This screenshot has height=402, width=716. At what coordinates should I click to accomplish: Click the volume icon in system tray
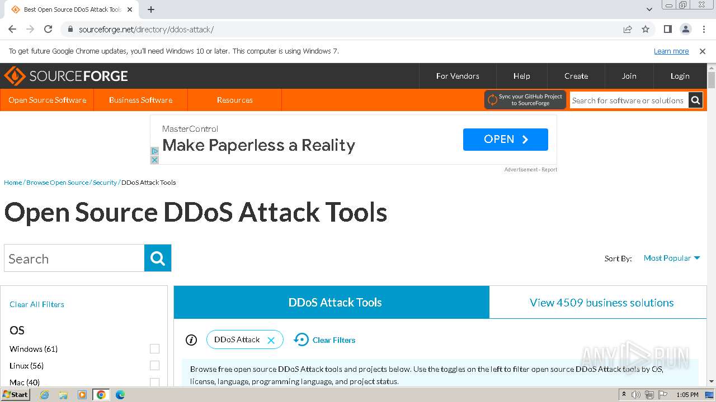click(636, 395)
